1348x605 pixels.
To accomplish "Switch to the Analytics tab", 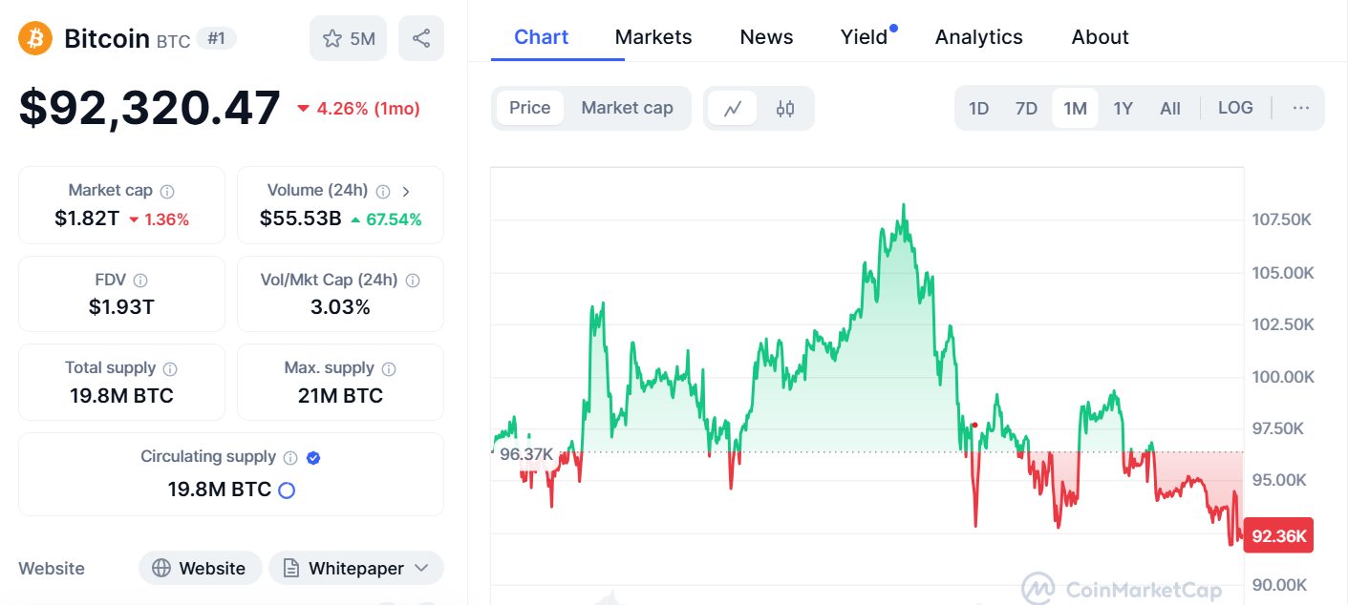I will click(x=978, y=37).
